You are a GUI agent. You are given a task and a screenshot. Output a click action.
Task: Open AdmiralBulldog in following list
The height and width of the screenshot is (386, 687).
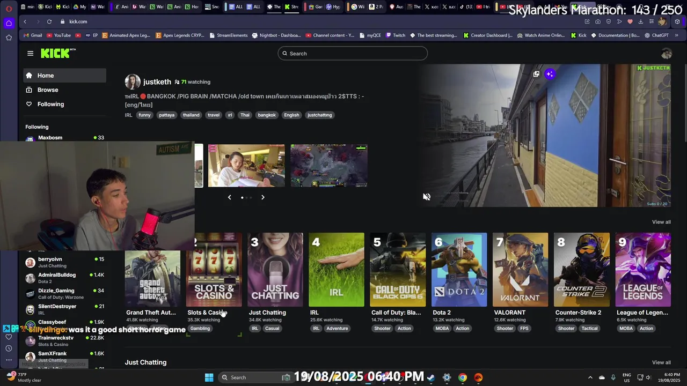click(x=64, y=278)
